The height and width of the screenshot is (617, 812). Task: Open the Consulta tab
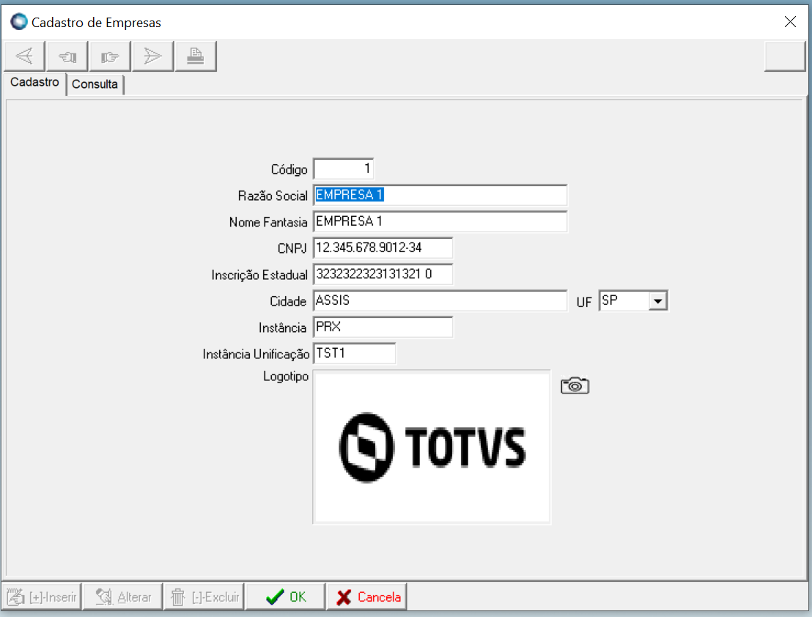[x=95, y=84]
